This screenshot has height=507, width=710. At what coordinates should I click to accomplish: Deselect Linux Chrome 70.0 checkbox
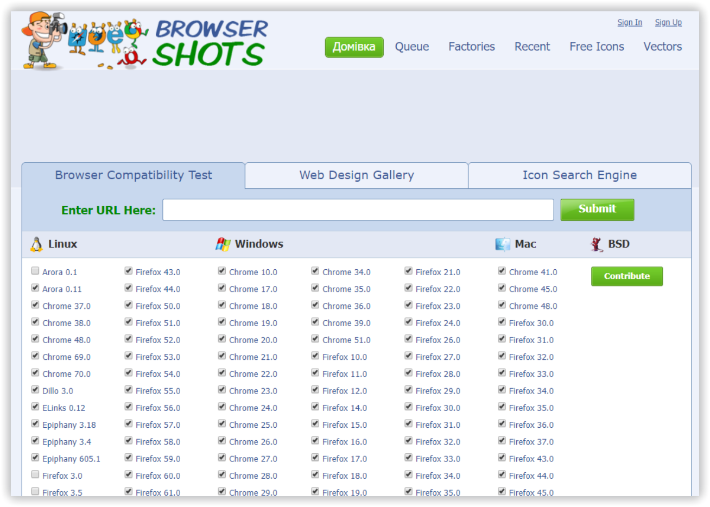tap(35, 373)
